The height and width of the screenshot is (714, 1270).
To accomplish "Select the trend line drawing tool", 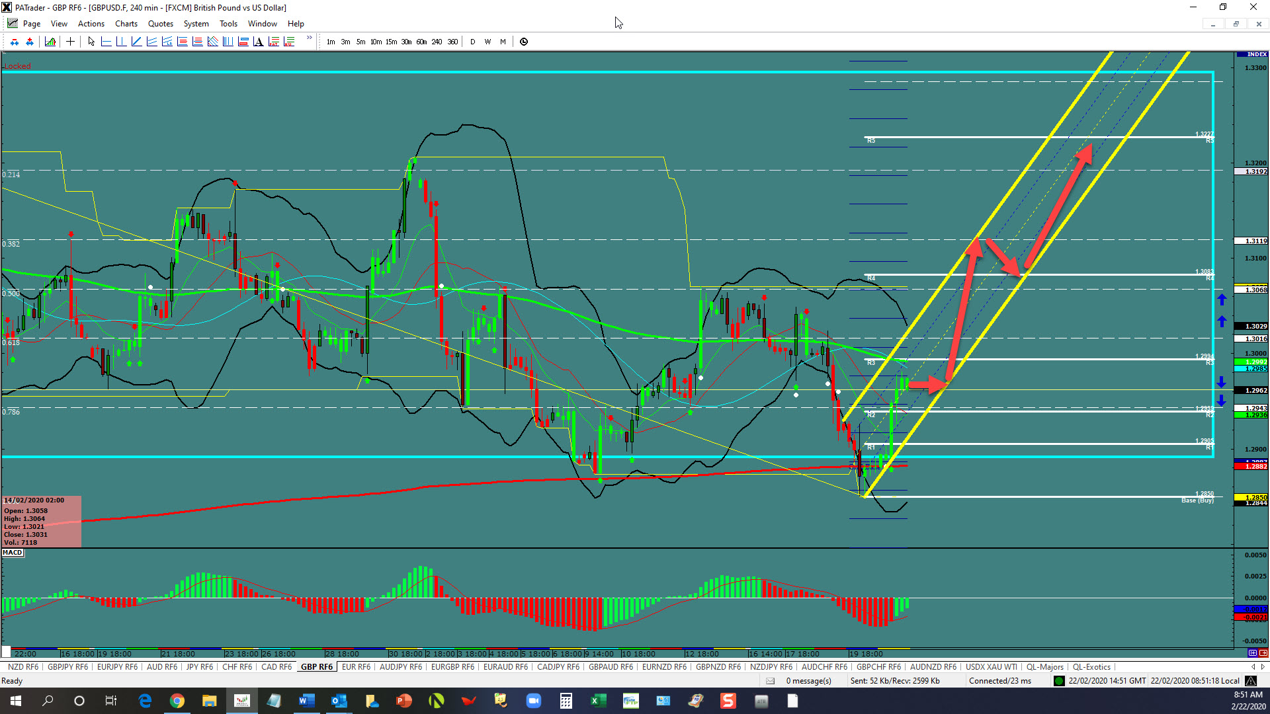I will [x=136, y=42].
